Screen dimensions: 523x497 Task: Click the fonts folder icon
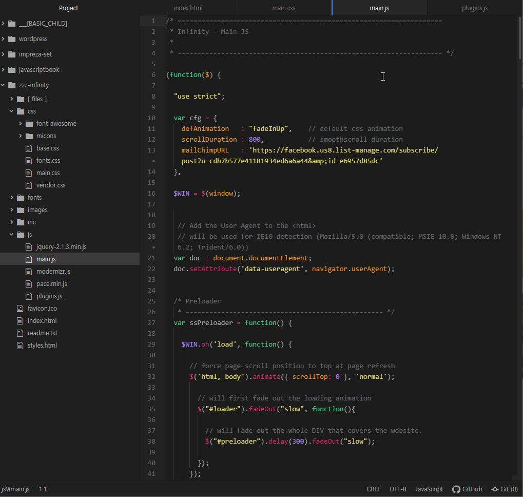pyautogui.click(x=21, y=198)
